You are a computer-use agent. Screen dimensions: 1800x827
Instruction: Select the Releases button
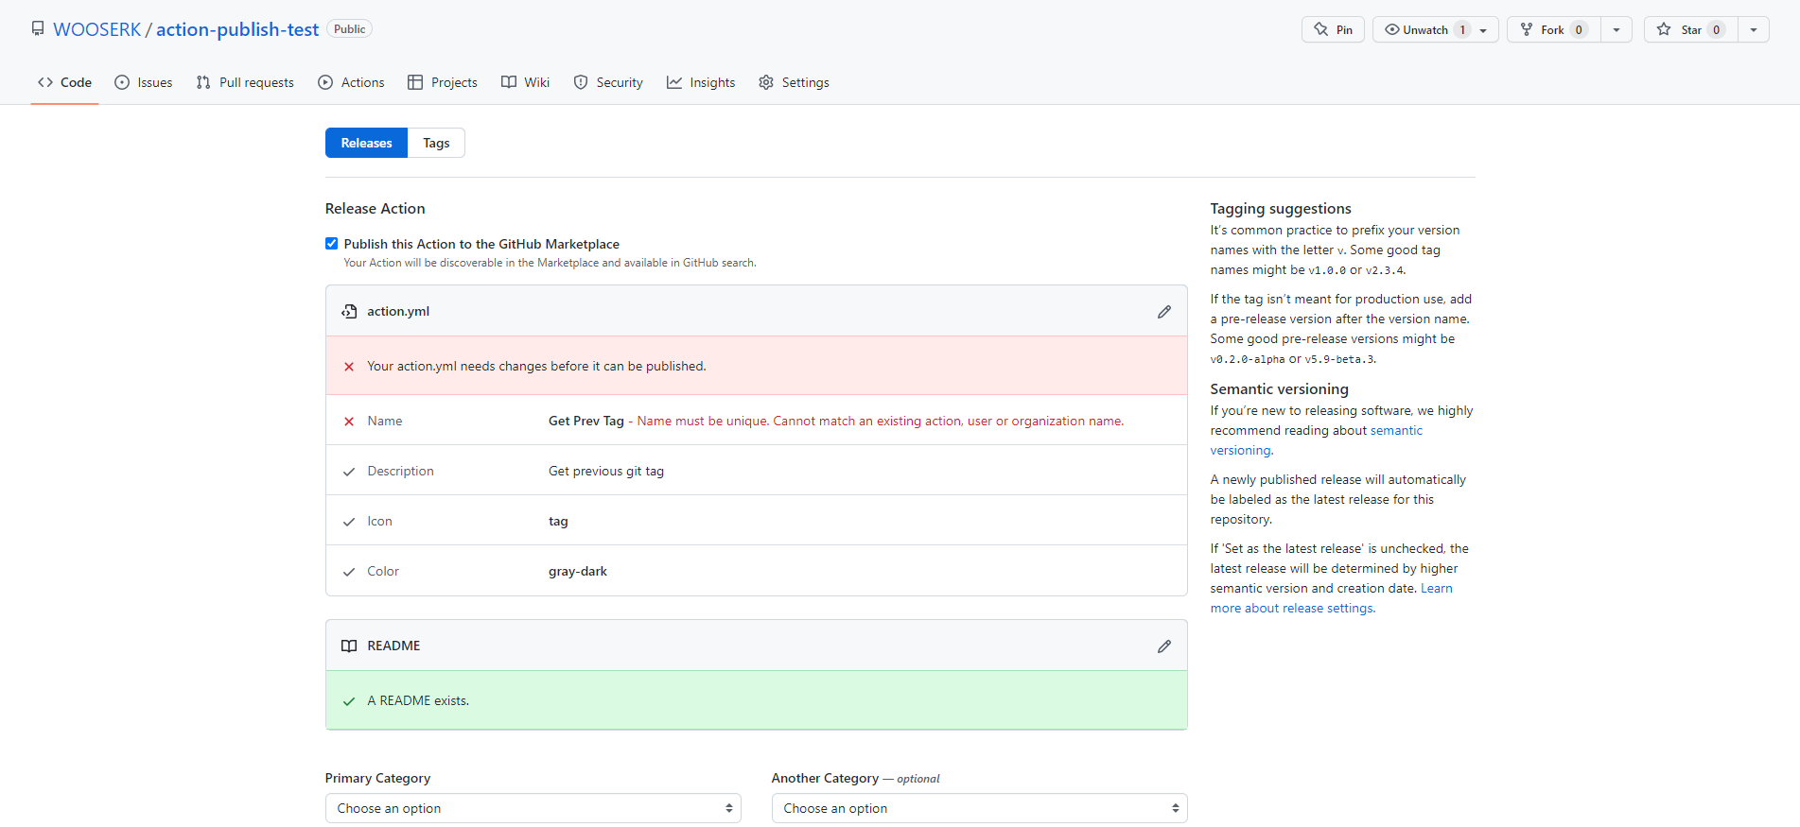coord(366,143)
